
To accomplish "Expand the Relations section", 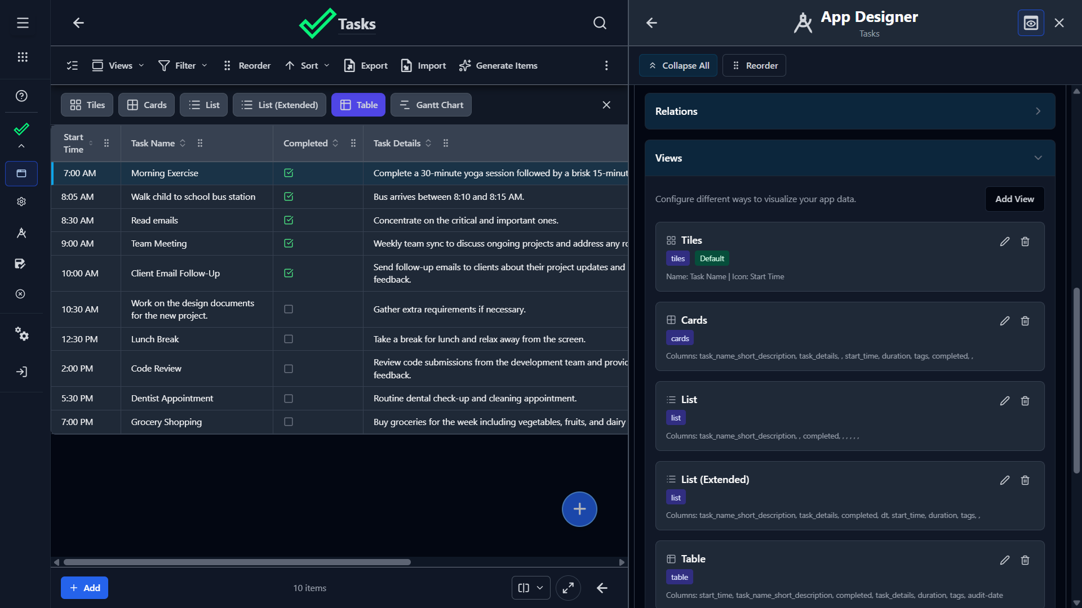I will point(850,111).
